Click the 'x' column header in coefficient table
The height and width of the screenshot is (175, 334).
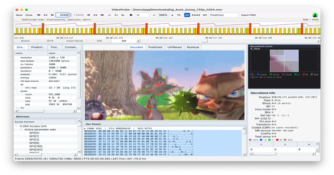point(261,144)
